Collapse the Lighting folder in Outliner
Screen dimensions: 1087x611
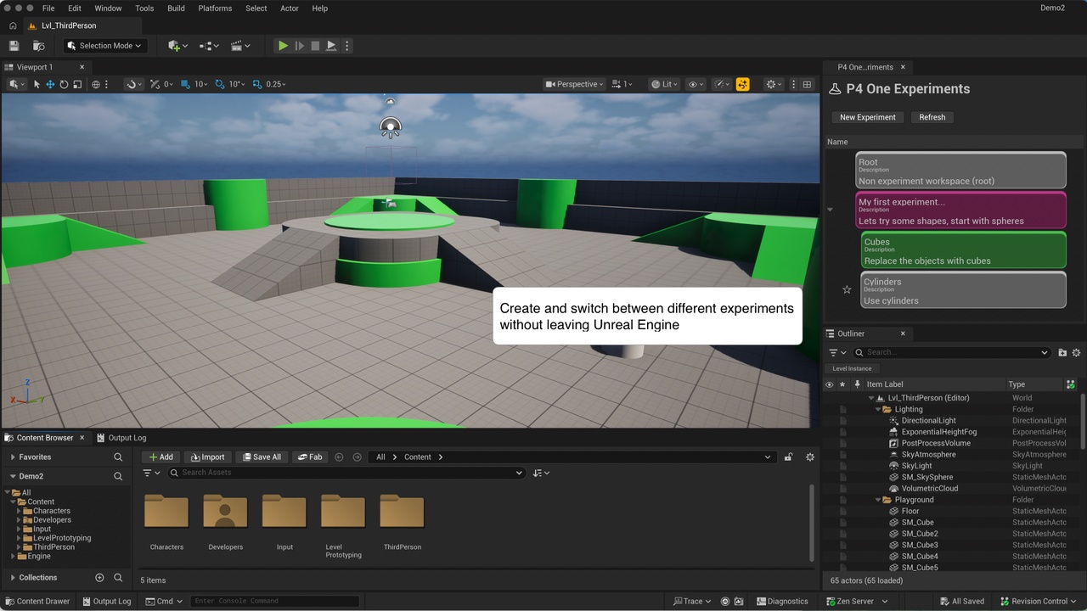coord(878,409)
